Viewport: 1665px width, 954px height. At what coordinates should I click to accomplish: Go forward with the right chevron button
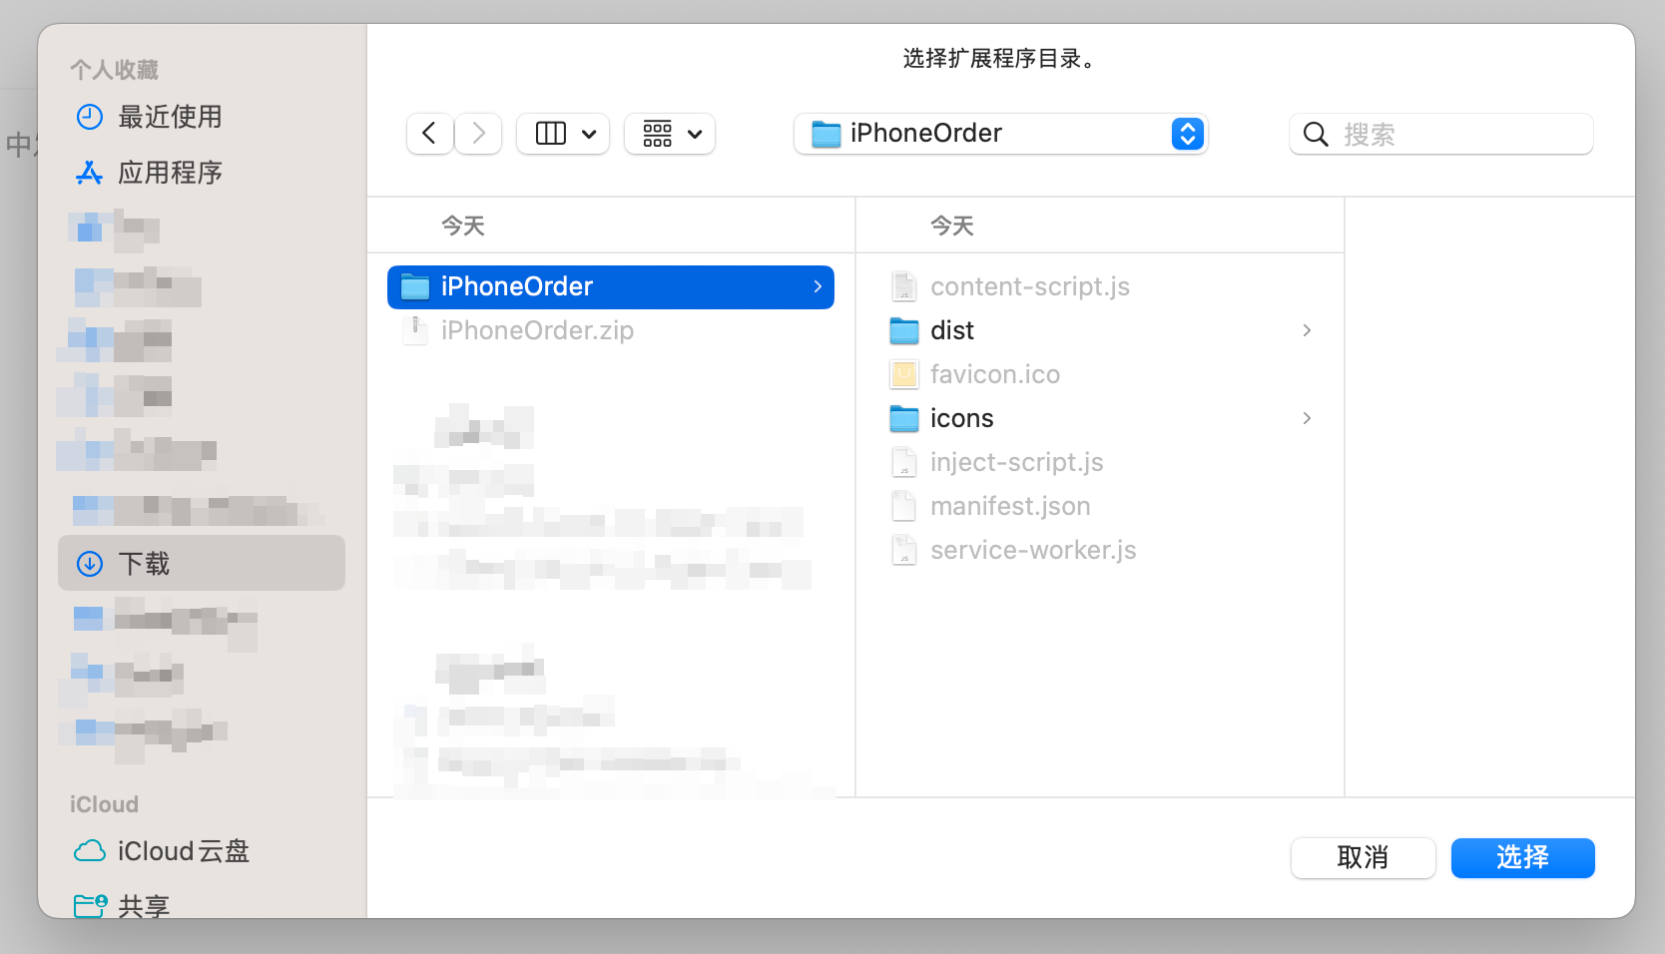(x=478, y=134)
